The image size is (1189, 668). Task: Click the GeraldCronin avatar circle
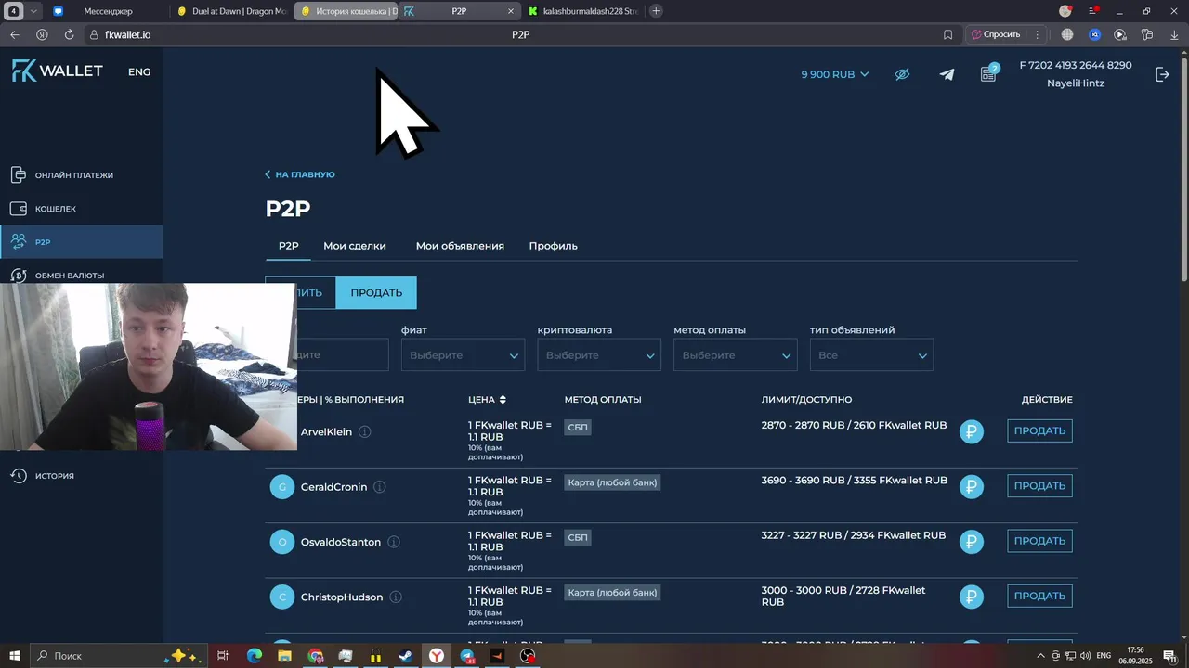282,487
